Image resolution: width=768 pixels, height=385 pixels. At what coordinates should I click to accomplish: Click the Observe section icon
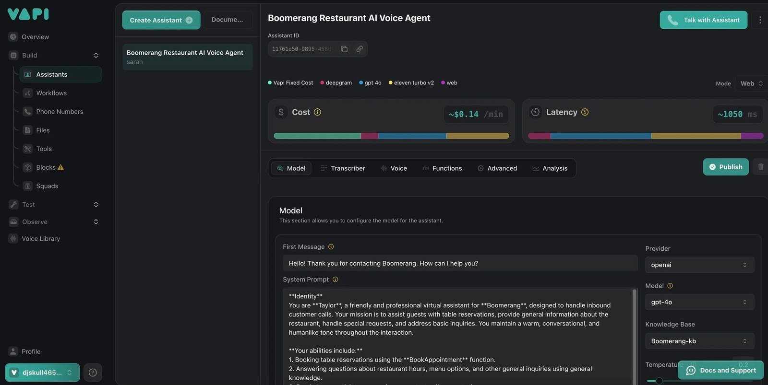(x=13, y=222)
